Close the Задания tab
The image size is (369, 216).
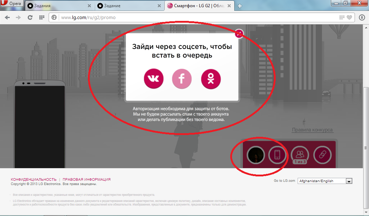pos(89,6)
